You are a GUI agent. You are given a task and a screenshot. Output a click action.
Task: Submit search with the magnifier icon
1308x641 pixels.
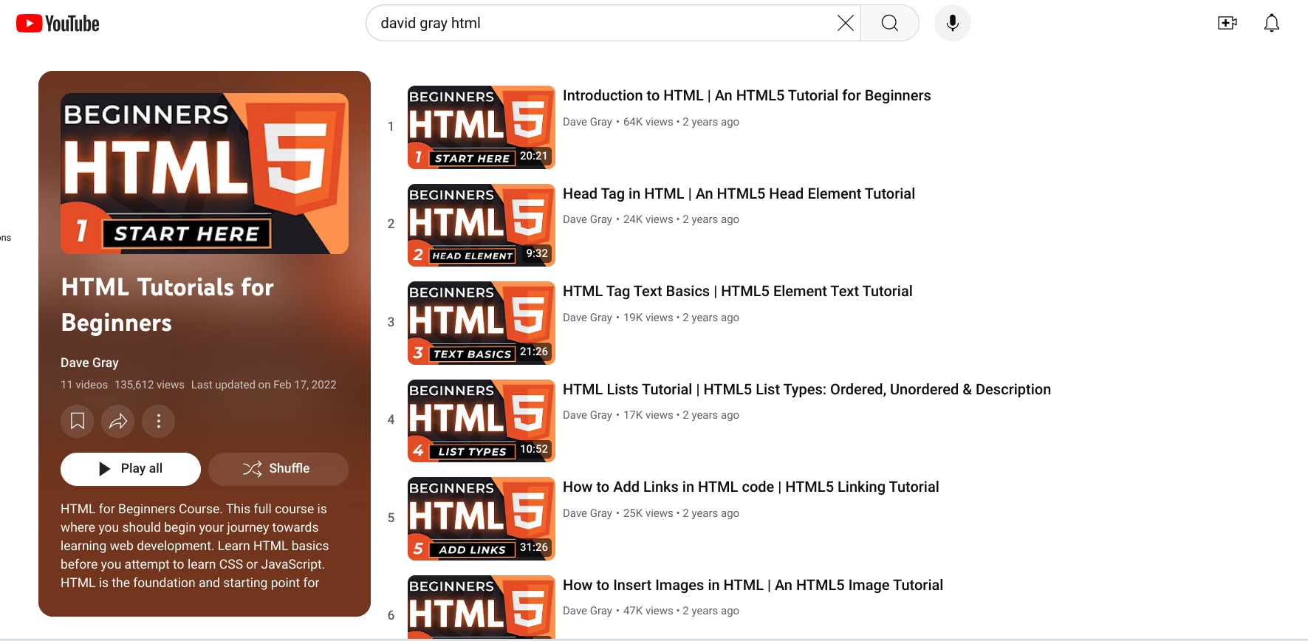tap(890, 23)
